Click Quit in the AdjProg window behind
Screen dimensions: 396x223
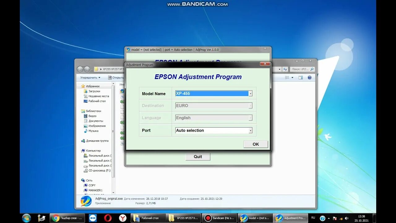(198, 157)
